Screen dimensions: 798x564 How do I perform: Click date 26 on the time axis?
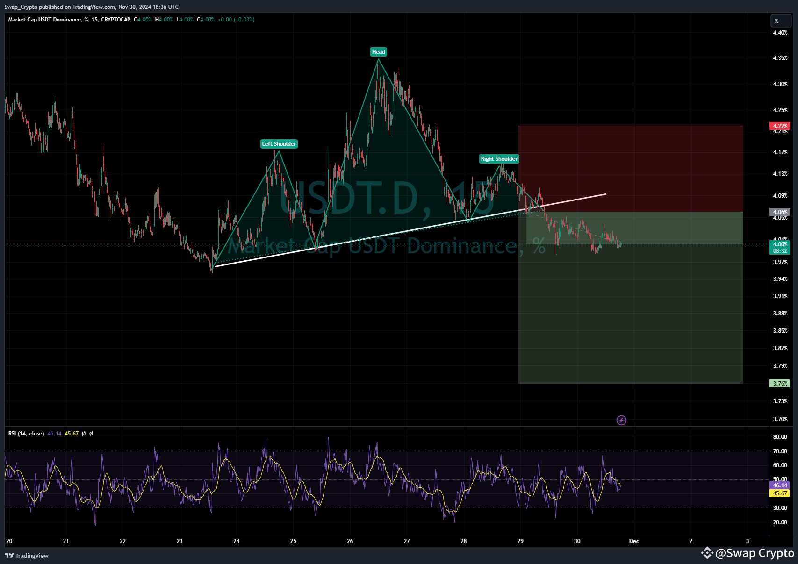point(350,541)
